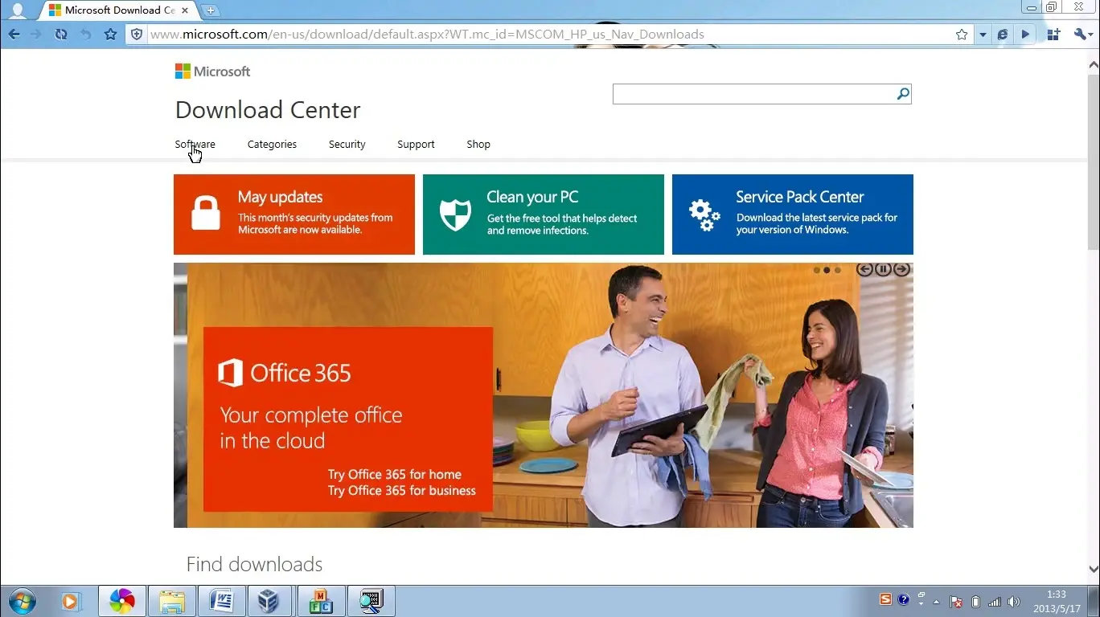Click the Office 365 logo in the banner
Screen dimensions: 1100x617
(285, 373)
